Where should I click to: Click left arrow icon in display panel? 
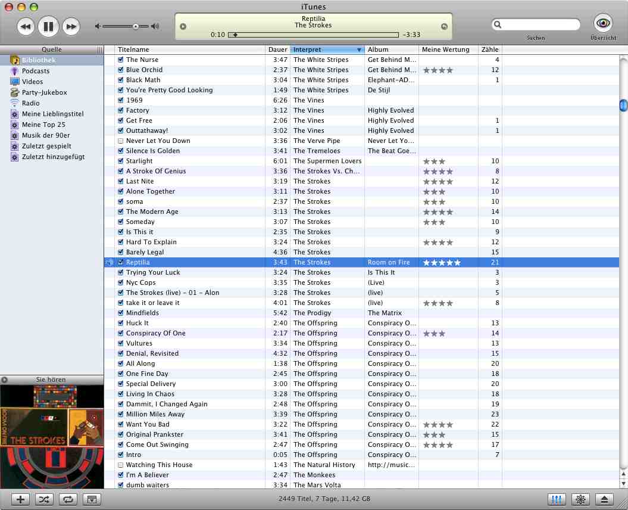point(183,26)
